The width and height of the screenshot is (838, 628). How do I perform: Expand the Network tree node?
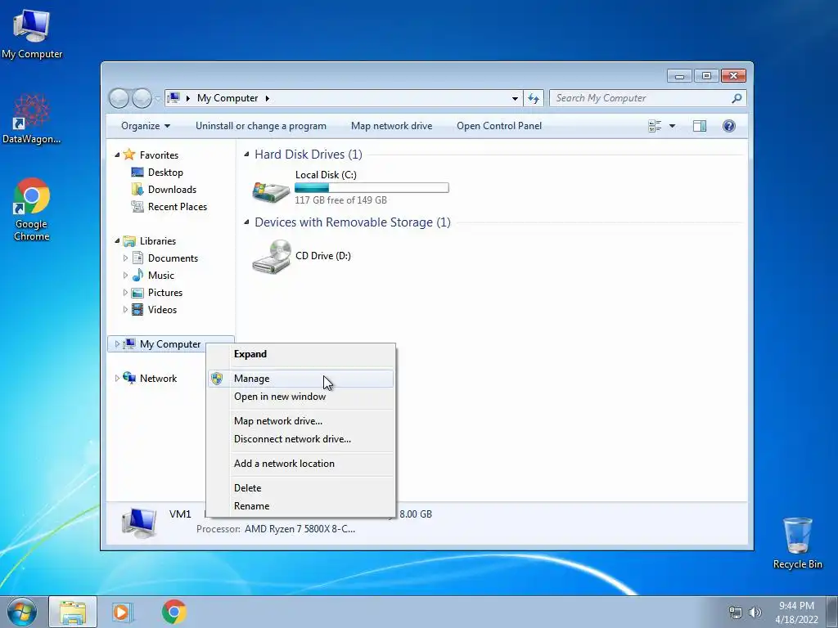[x=117, y=378]
